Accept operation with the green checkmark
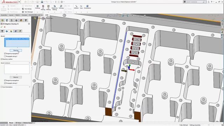 [x=1, y=27]
